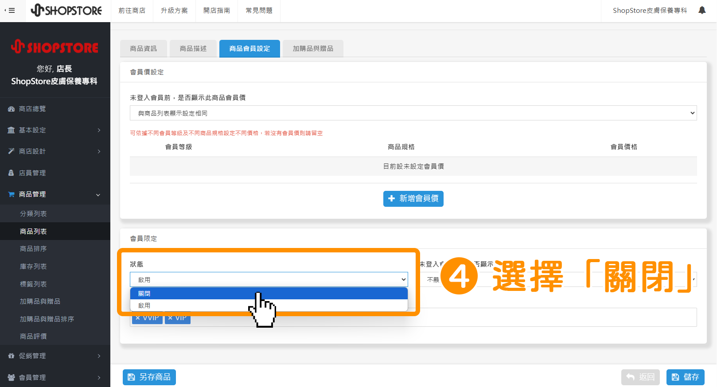Image resolution: width=717 pixels, height=387 pixels.
Task: Click the 會員限定 section heading
Action: pos(144,239)
